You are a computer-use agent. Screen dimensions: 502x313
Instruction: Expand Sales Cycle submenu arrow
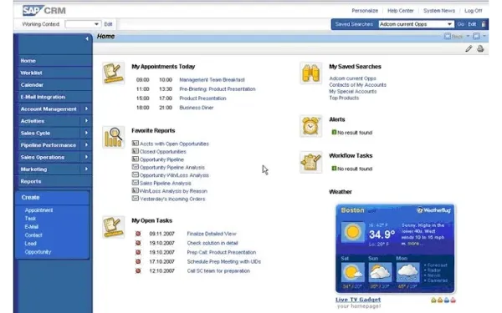[86, 133]
